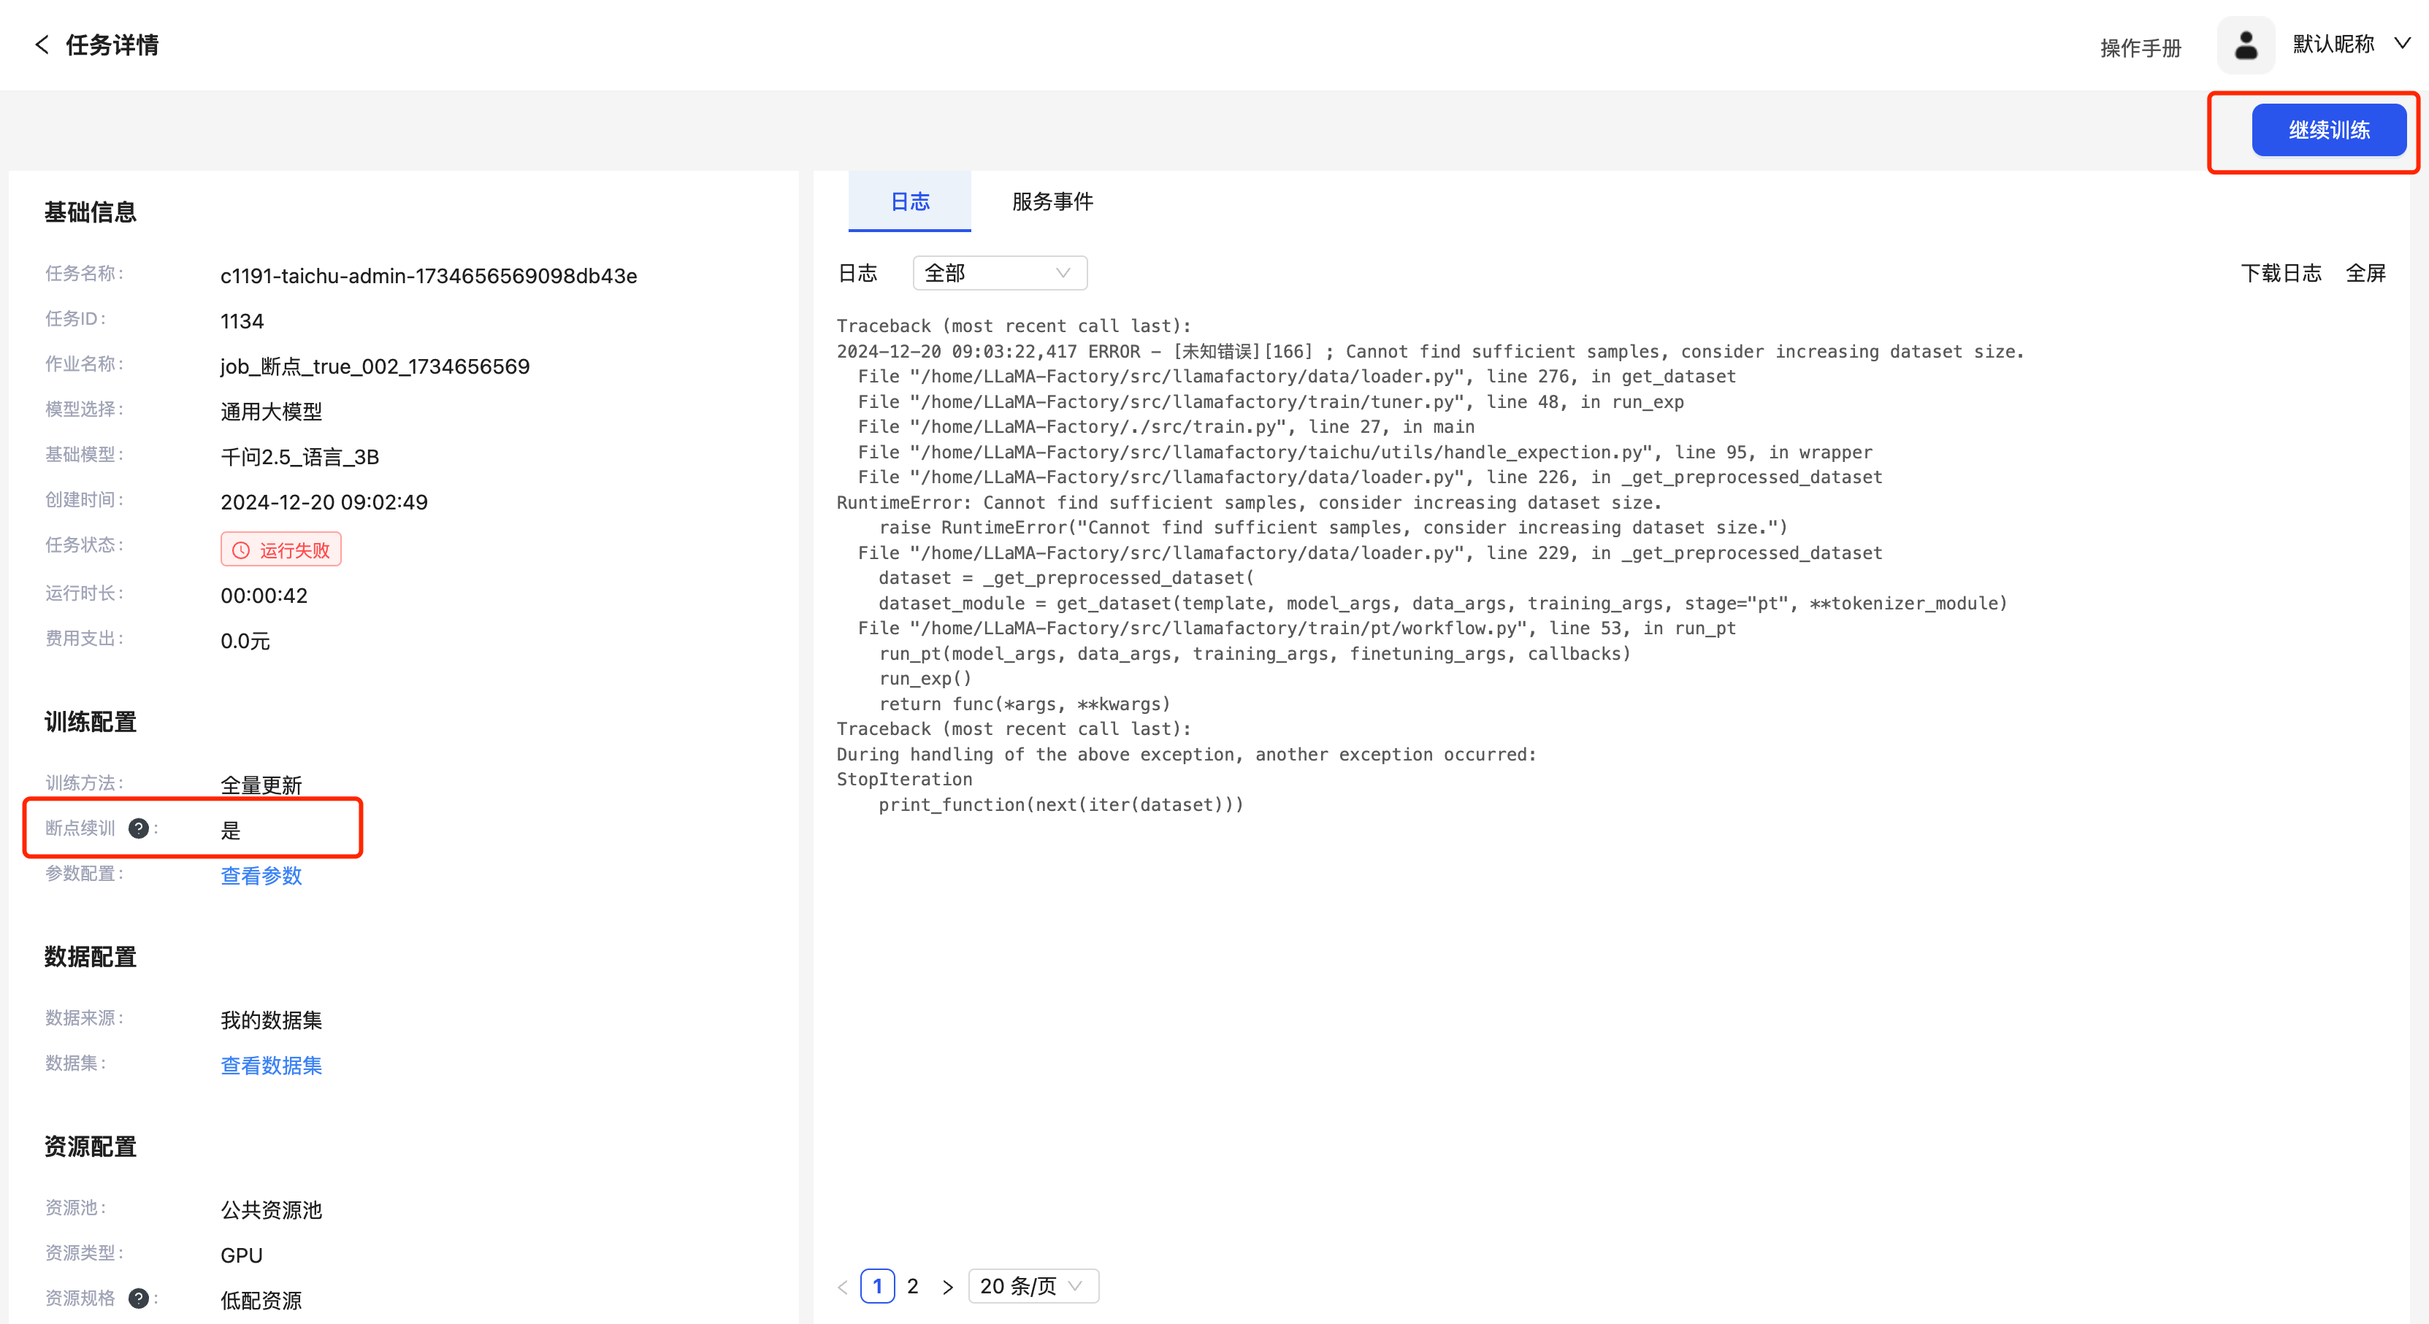Image resolution: width=2429 pixels, height=1324 pixels.
Task: Click previous log page arrow
Action: click(x=843, y=1286)
